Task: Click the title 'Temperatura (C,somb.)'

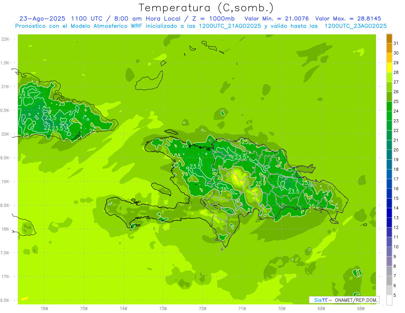Action: click(206, 8)
